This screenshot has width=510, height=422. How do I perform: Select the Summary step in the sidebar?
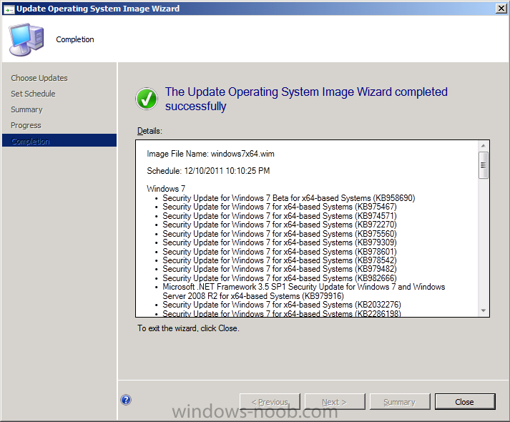point(26,109)
